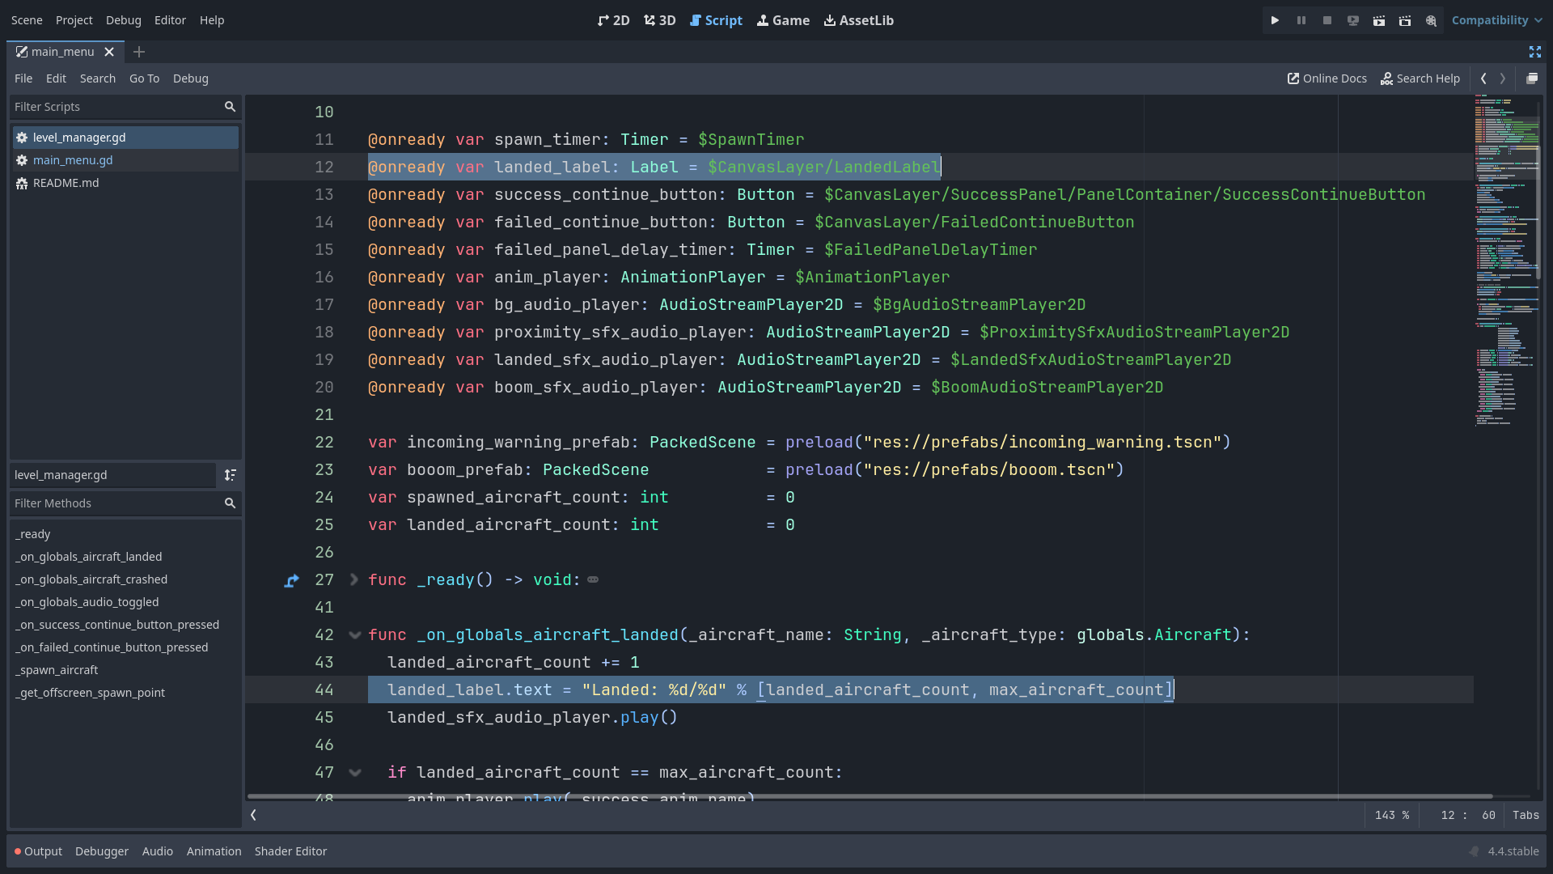Expand the folded _ready function body
The width and height of the screenshot is (1553, 874).
coord(353,579)
